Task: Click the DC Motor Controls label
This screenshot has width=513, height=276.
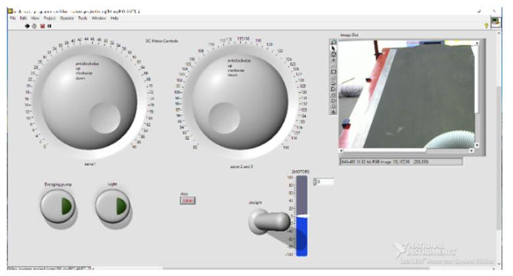Action: pos(162,41)
